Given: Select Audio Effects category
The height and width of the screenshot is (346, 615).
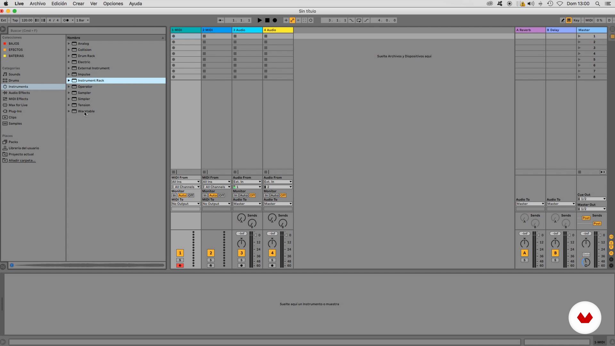Looking at the screenshot, I should point(19,93).
